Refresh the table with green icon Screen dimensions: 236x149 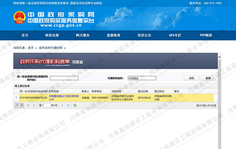coord(75,106)
